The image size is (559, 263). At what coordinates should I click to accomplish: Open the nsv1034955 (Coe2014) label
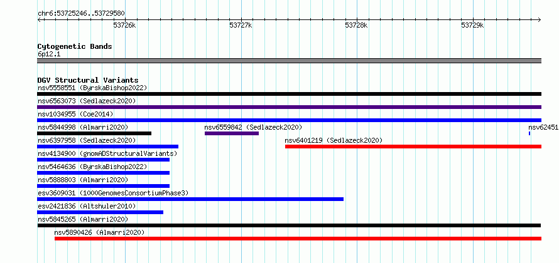(x=75, y=114)
